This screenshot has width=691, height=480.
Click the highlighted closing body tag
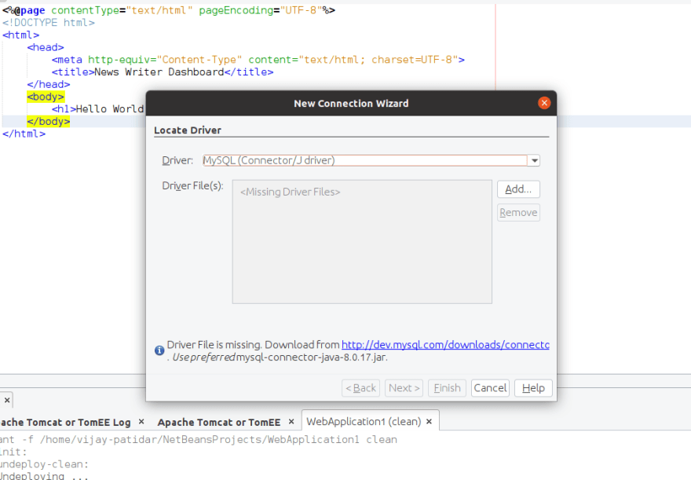[49, 121]
